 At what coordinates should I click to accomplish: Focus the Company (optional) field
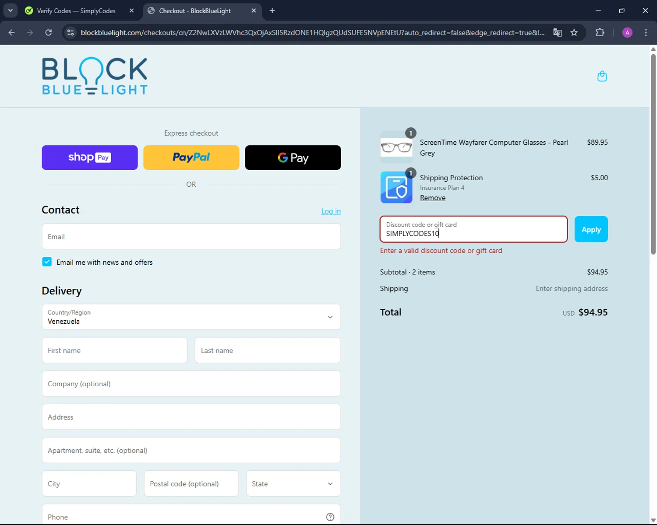(191, 384)
